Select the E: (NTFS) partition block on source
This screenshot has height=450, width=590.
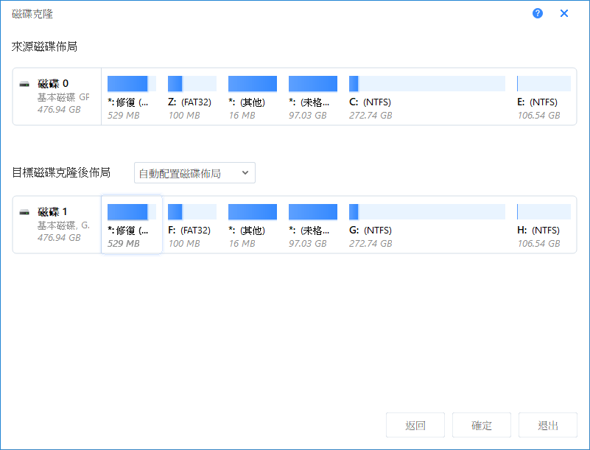[545, 83]
